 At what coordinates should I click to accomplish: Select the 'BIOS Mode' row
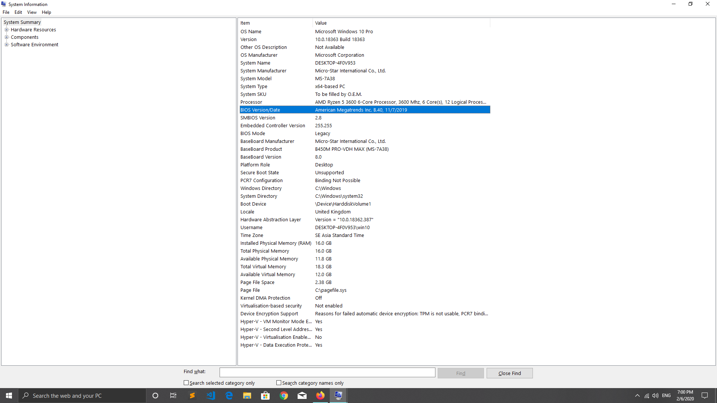(x=364, y=134)
